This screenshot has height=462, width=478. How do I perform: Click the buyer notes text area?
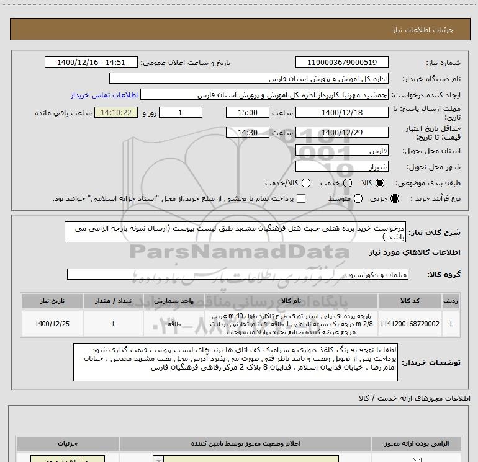tap(235, 362)
